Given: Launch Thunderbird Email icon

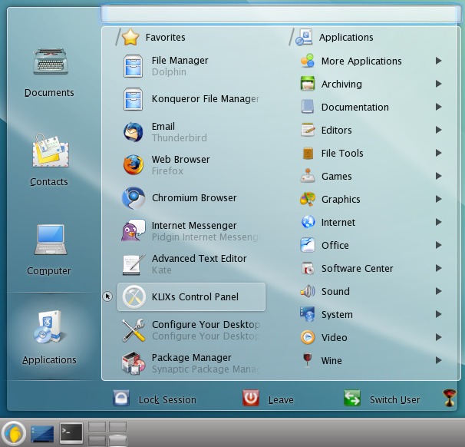Looking at the screenshot, I should click(x=134, y=132).
